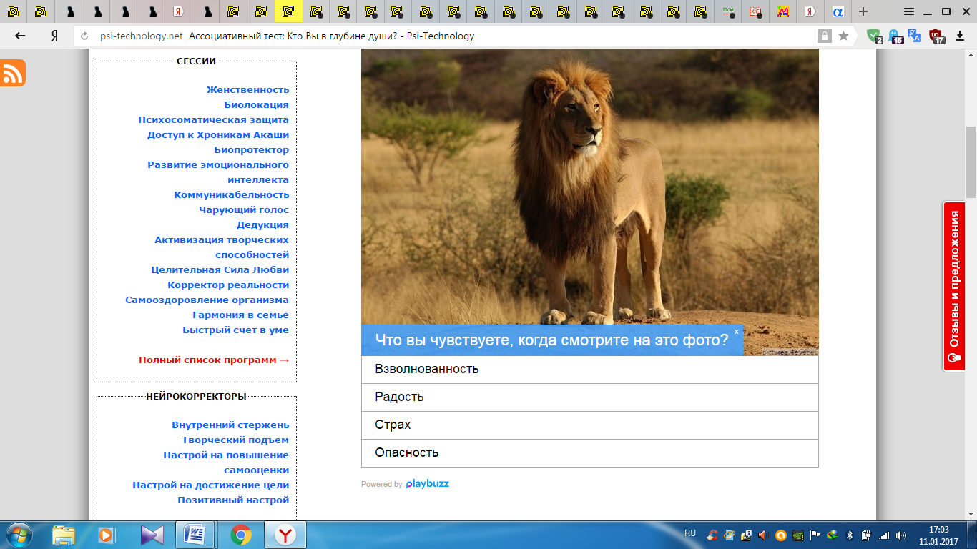Open the red uBlock extension icon

click(x=936, y=36)
